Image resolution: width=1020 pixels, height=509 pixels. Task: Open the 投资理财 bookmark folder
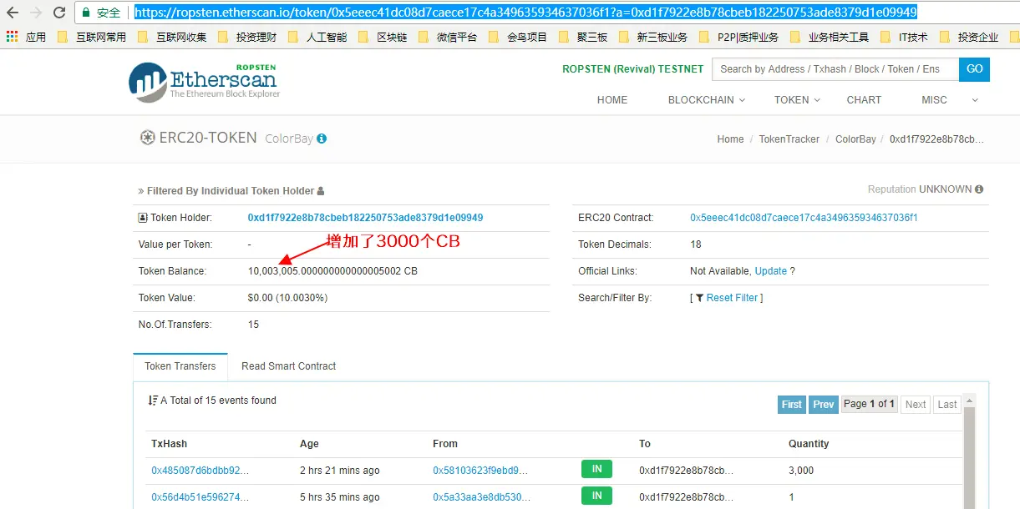point(248,37)
